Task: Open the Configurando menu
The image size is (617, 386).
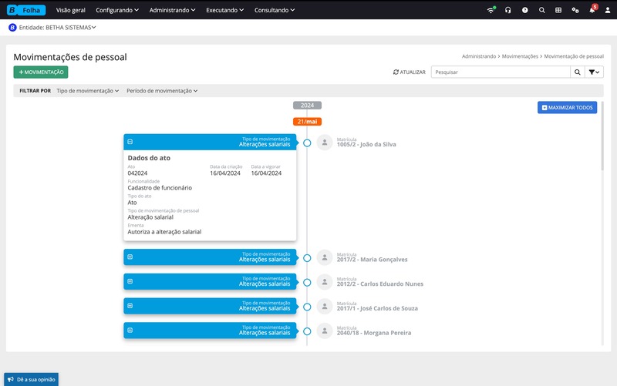Action: click(117, 10)
